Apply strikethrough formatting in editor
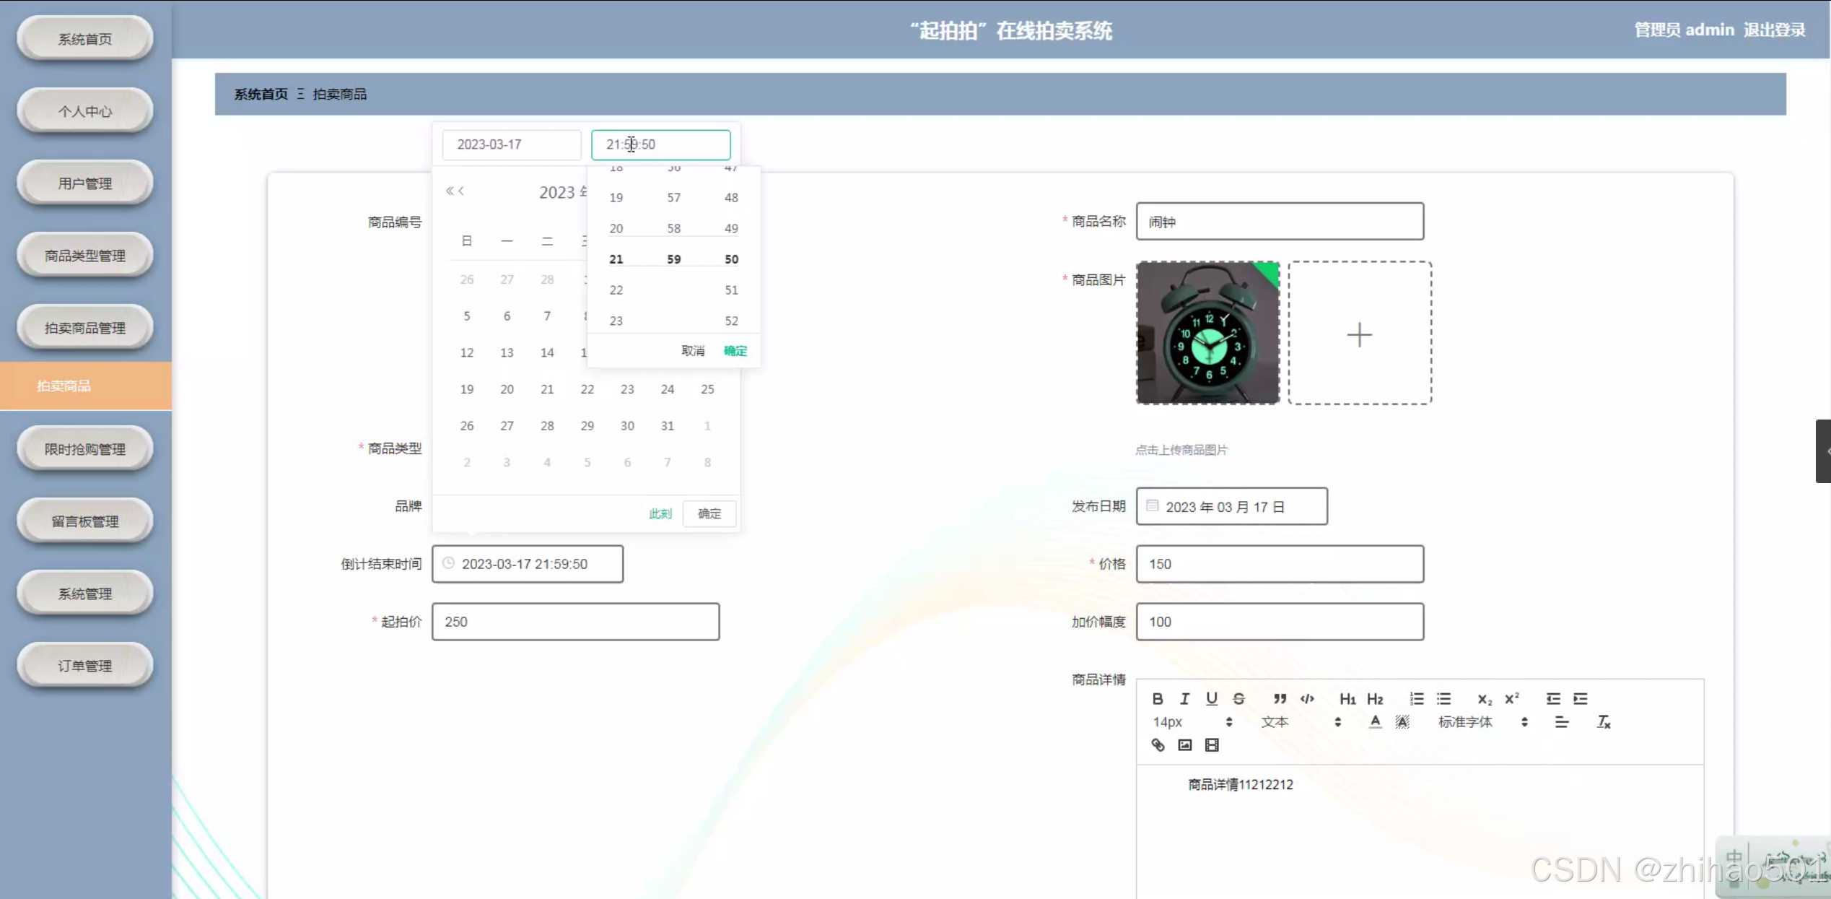The height and width of the screenshot is (899, 1831). click(x=1238, y=698)
